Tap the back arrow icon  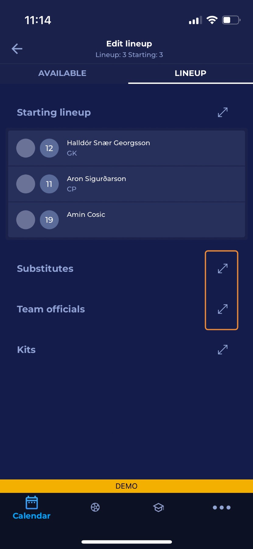tap(17, 48)
